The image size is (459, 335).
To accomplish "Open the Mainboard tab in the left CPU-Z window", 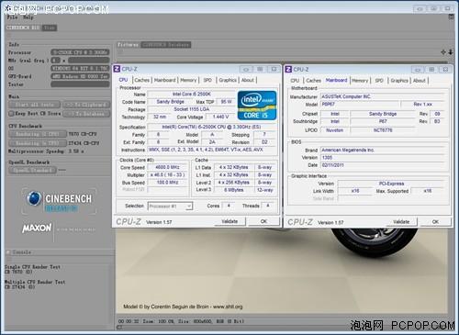I will point(165,80).
